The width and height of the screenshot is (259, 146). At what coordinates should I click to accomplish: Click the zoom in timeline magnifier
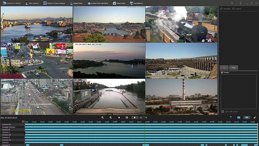111,118
